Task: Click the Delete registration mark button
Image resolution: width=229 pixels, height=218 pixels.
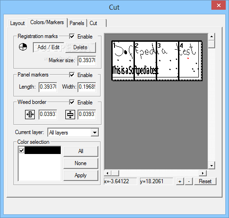Action: point(80,47)
